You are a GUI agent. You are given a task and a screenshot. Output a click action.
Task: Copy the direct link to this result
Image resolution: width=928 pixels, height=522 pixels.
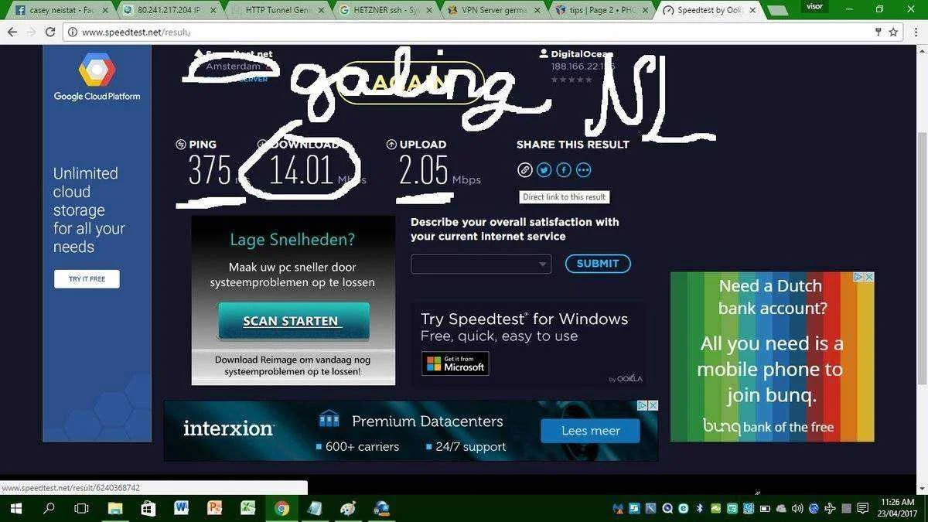(524, 170)
